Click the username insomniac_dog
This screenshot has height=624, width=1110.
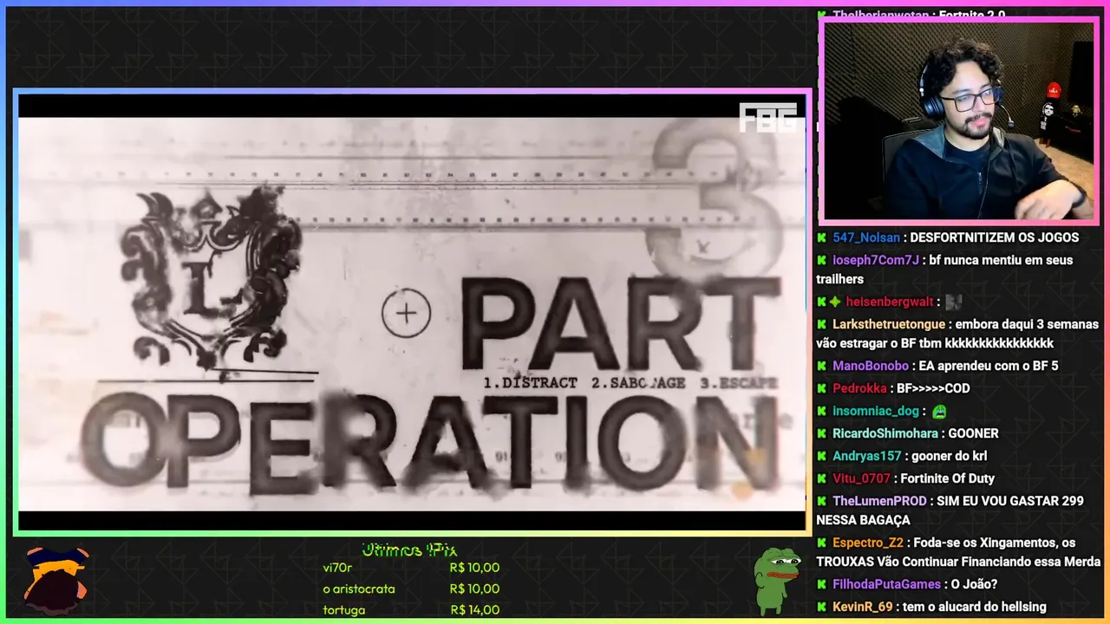pos(875,411)
